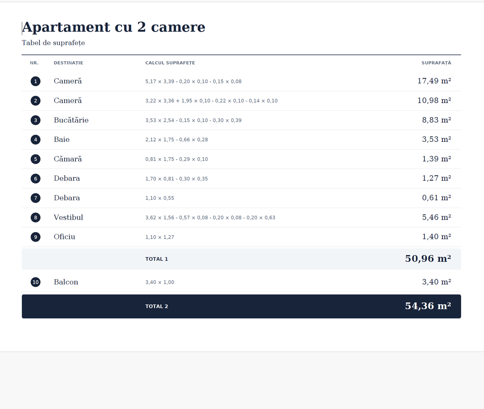Click the number 6 badge
484x409 pixels.
(35, 179)
